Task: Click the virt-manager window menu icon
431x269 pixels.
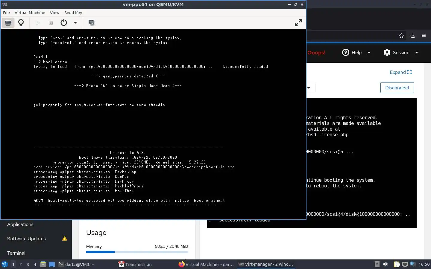Action: (5, 4)
